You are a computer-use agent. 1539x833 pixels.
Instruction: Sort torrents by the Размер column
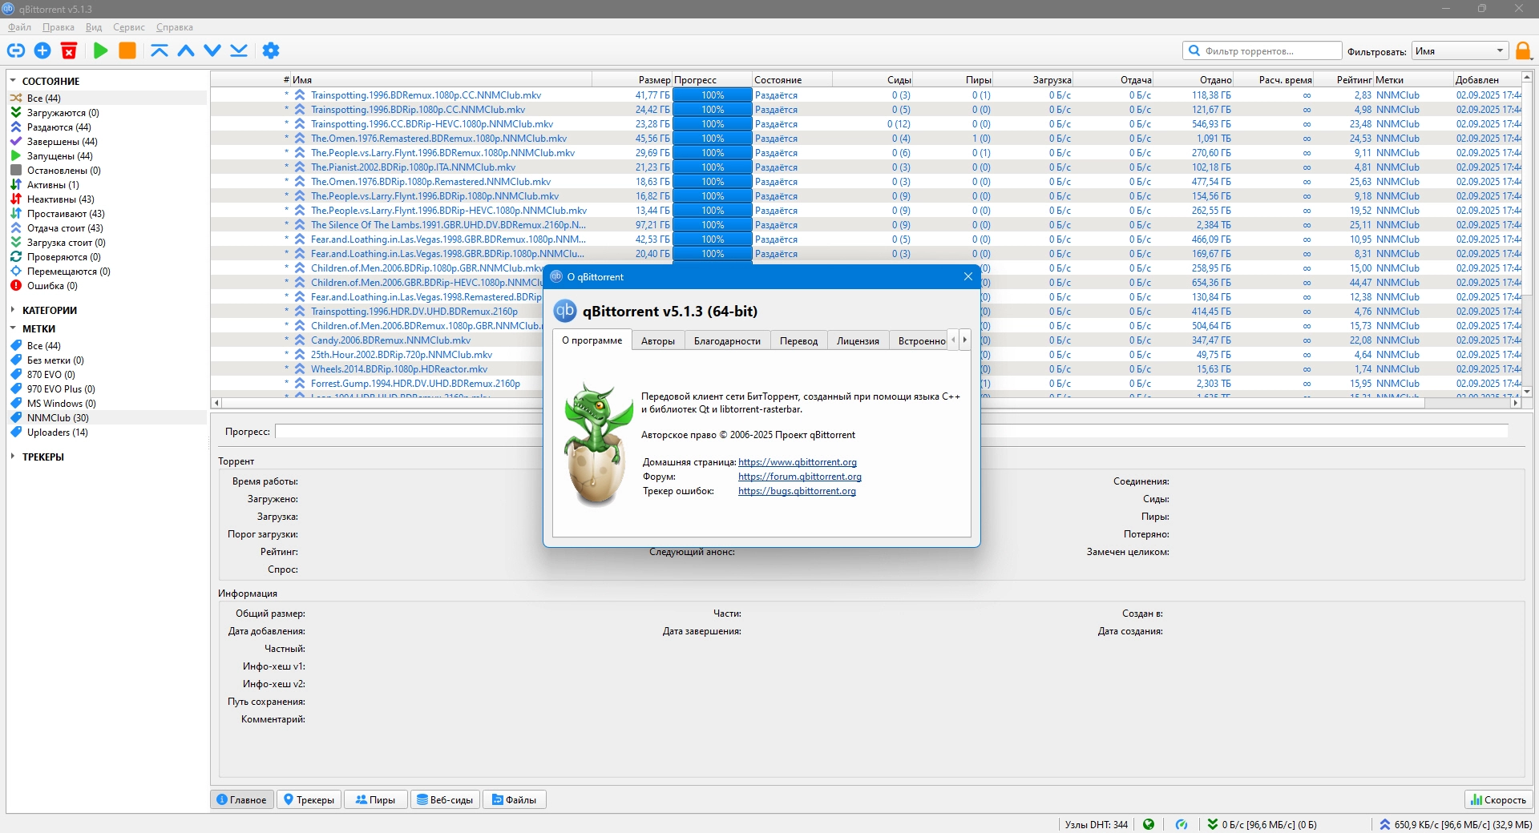pos(632,80)
